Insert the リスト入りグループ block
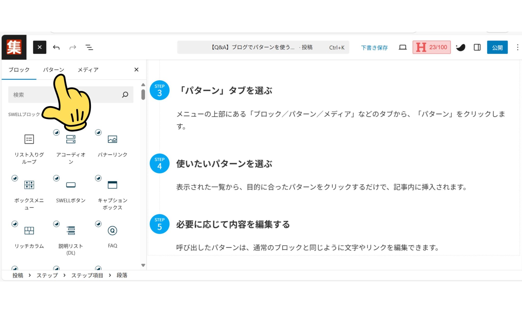 click(29, 149)
